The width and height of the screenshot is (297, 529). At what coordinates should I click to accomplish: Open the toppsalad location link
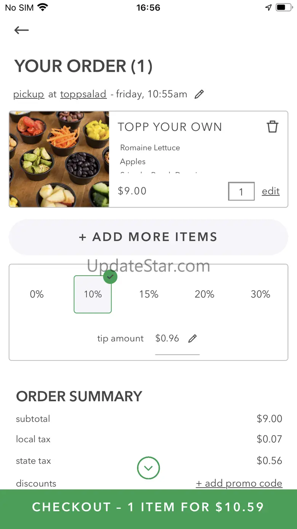83,94
